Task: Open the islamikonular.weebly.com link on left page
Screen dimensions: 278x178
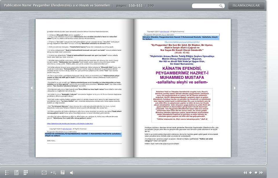Action: click(x=70, y=123)
